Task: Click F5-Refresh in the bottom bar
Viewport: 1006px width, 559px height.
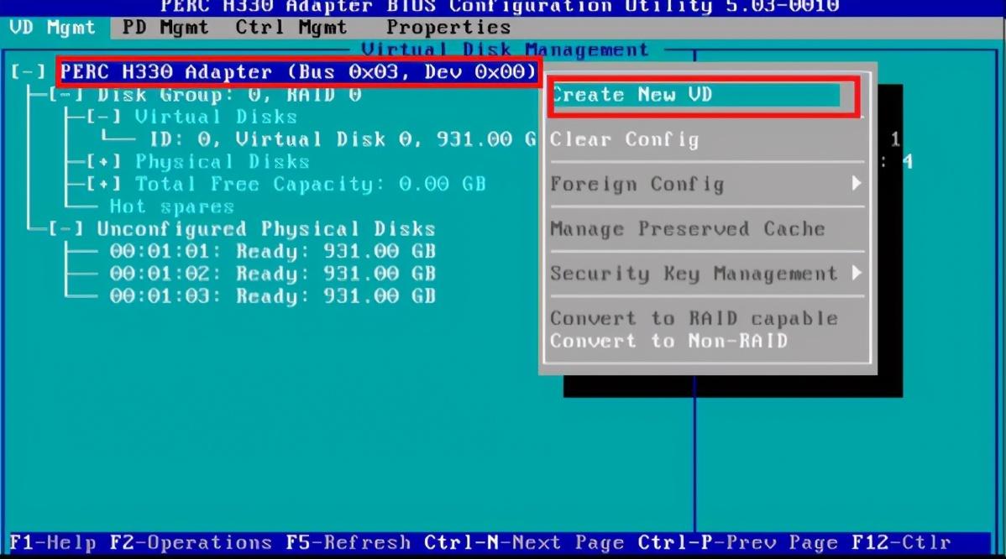Action: coord(348,543)
